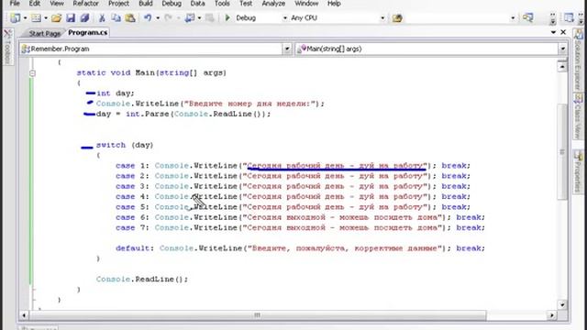Click the New Project toolbar icon
The width and height of the screenshot is (587, 330).
pyautogui.click(x=16, y=18)
